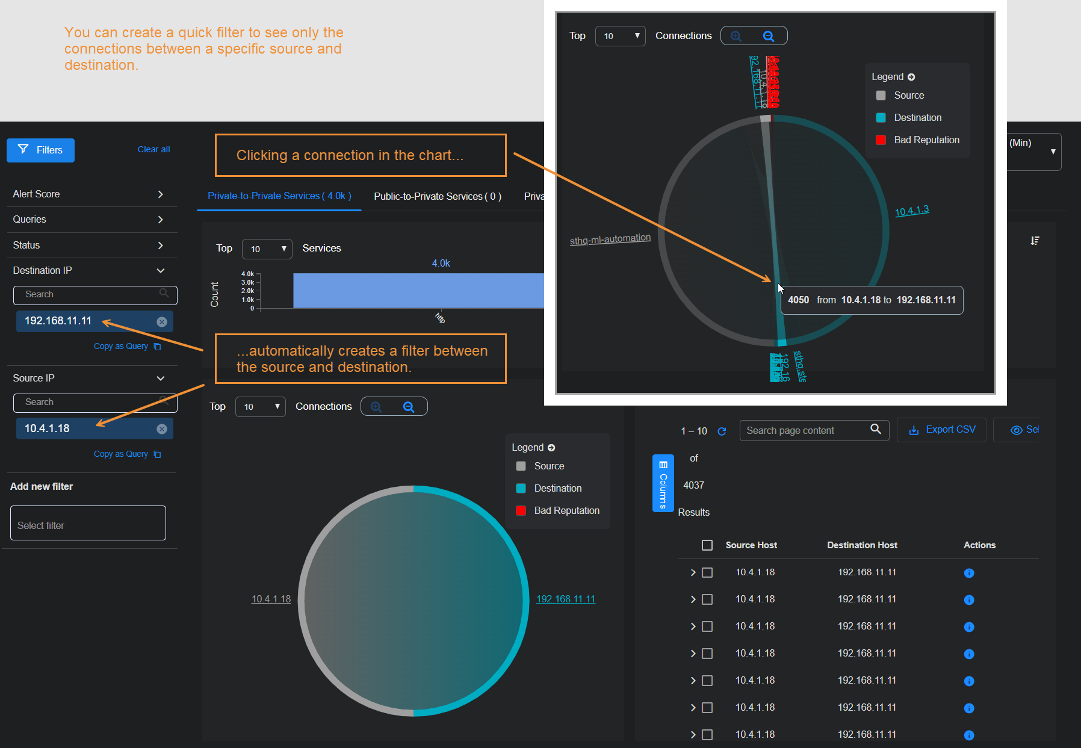Open the Top 10 dropdown for Services
1081x748 pixels.
[x=267, y=249]
